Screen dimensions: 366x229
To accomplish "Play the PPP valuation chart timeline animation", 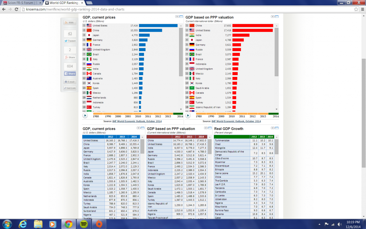I will (x=188, y=116).
